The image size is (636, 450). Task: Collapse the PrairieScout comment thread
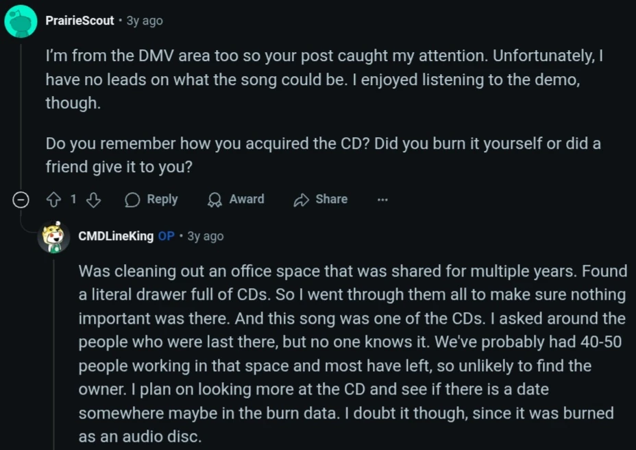pyautogui.click(x=21, y=200)
